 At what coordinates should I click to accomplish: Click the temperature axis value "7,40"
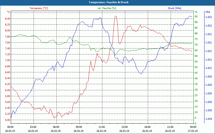8,49
